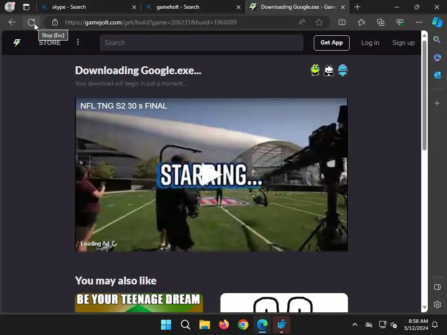View site information lock icon

(x=55, y=22)
